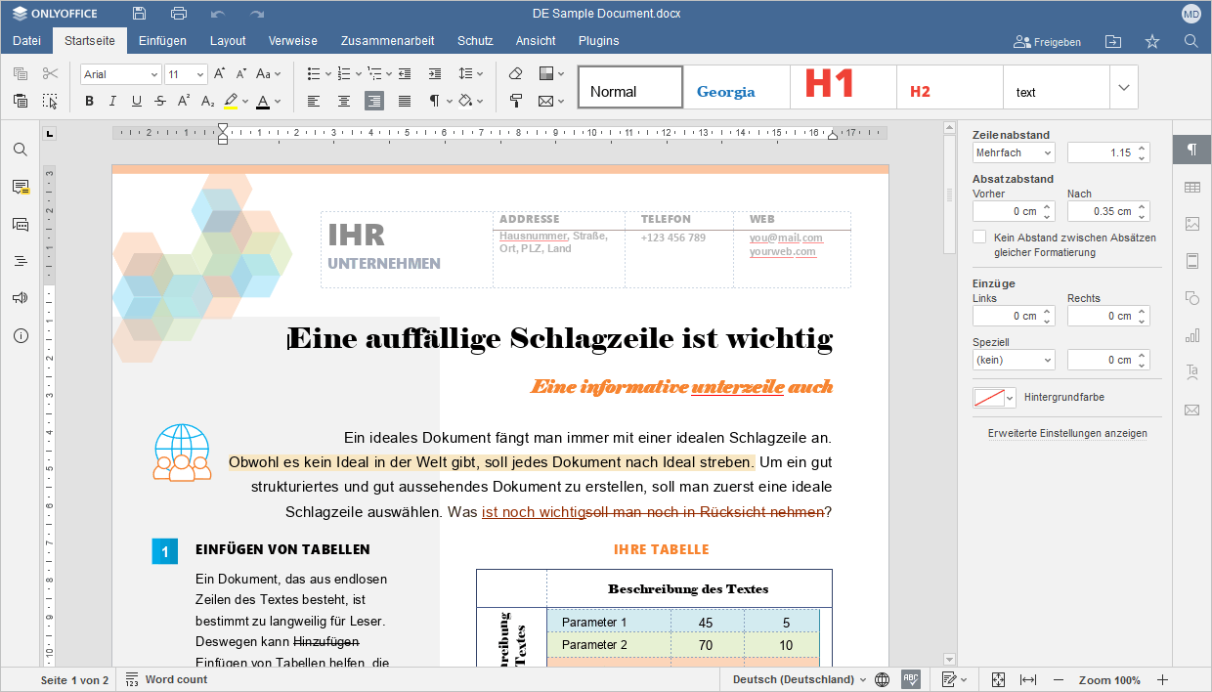Apply the Georgia style

coord(737,87)
